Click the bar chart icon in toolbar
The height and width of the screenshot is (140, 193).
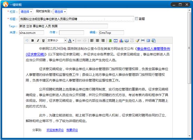coord(121,40)
